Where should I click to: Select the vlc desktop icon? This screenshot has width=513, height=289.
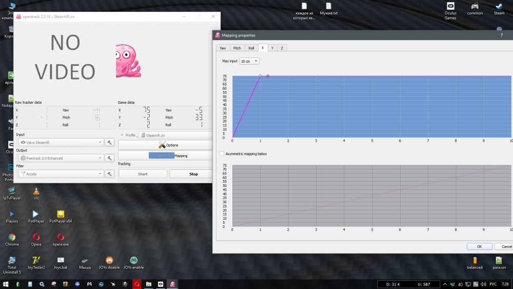pyautogui.click(x=36, y=192)
